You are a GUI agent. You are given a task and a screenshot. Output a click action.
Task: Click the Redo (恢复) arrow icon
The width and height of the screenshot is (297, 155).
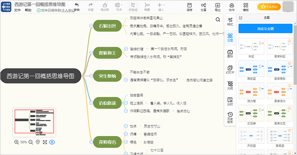tap(91, 5)
